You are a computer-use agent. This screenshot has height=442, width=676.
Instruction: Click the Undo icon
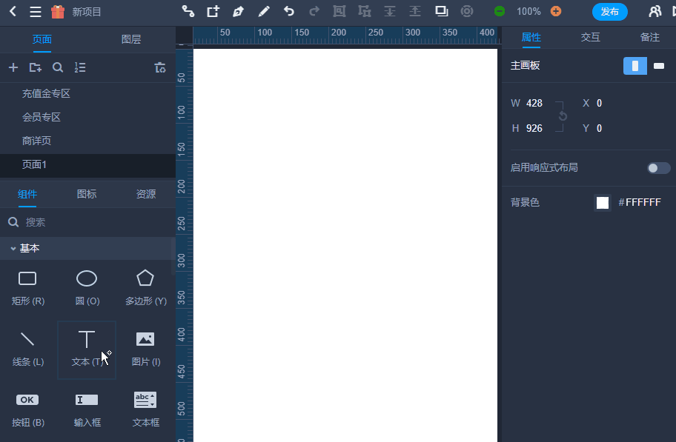[x=291, y=12]
